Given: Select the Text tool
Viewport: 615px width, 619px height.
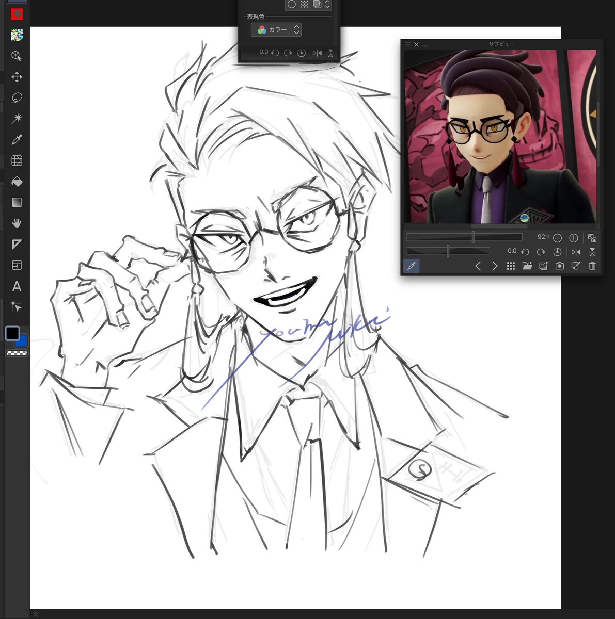Looking at the screenshot, I should [x=17, y=286].
